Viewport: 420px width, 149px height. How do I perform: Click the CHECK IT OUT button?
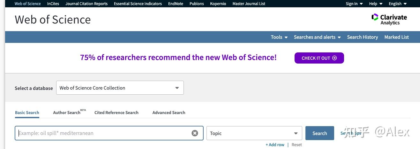point(319,58)
